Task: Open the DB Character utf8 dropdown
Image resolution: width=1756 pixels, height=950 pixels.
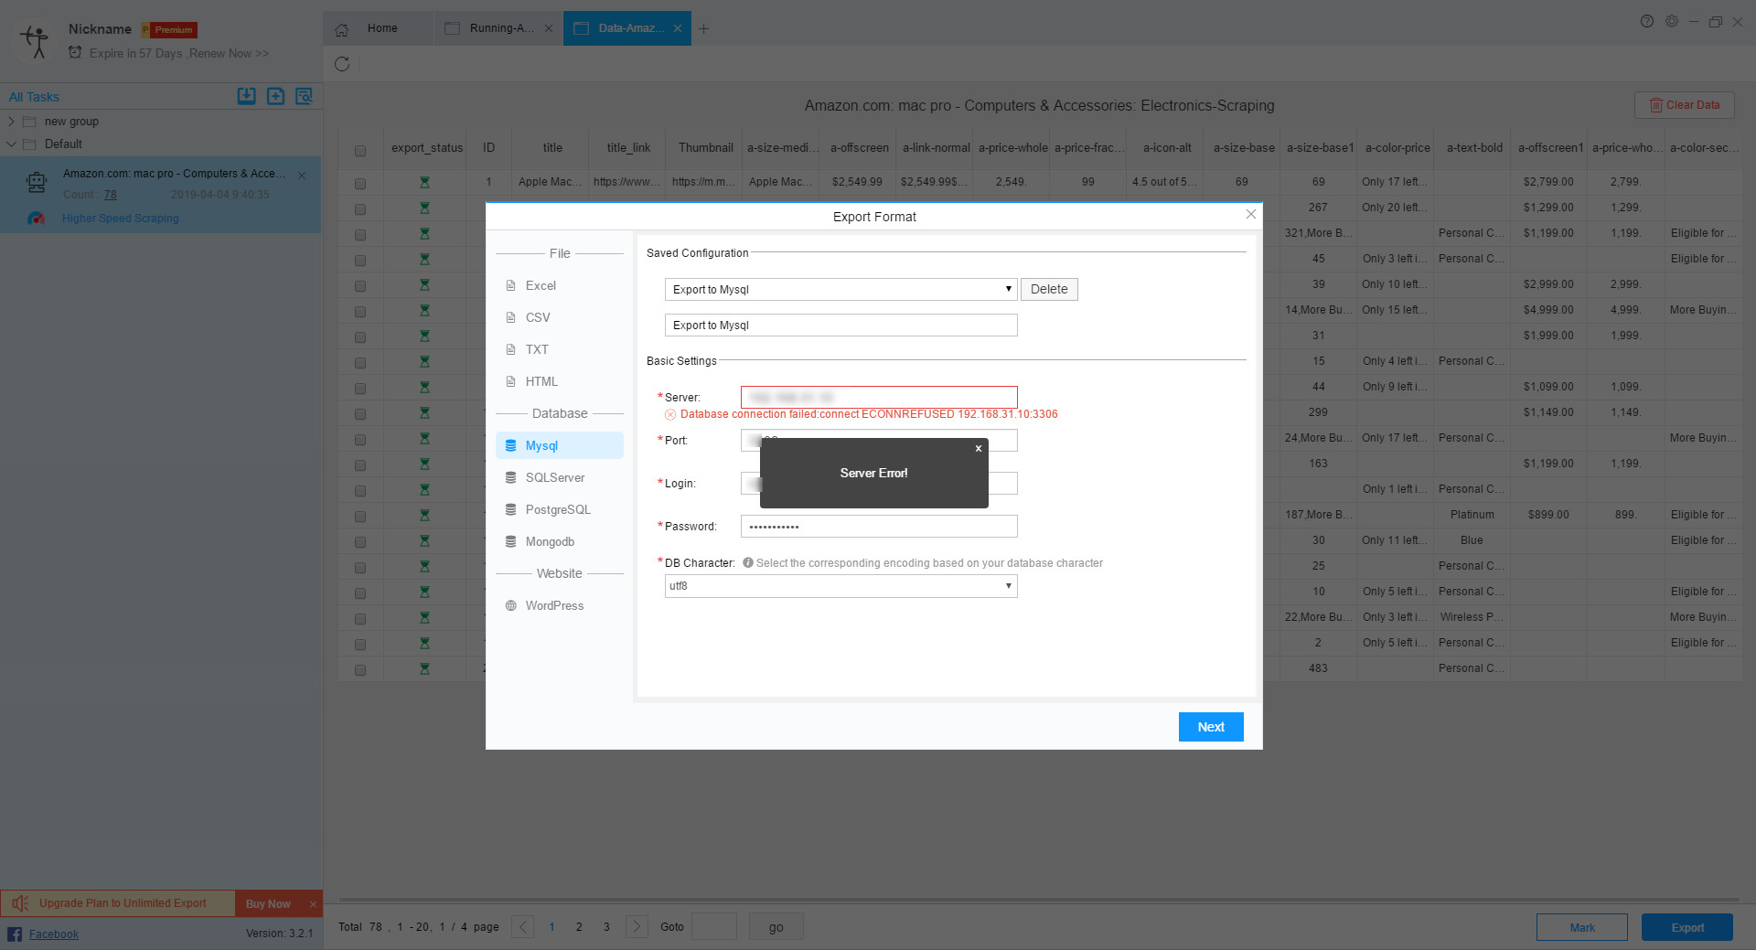Action: pos(841,586)
